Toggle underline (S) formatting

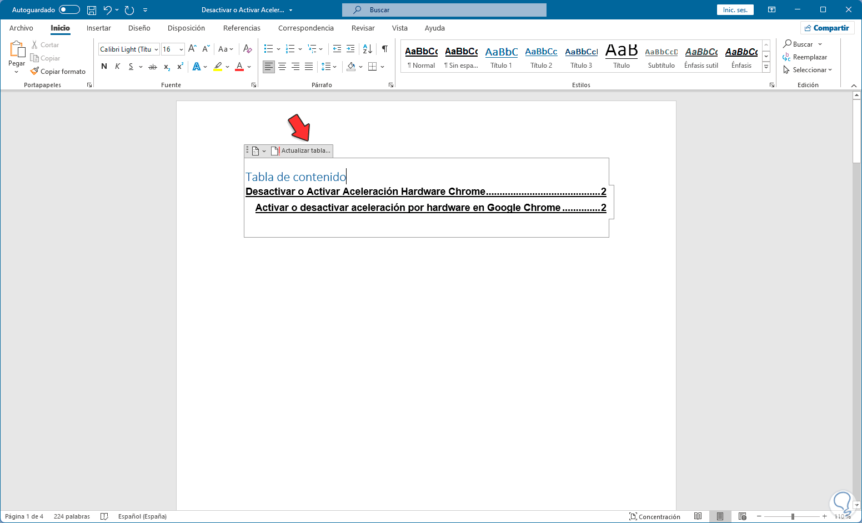pos(131,67)
